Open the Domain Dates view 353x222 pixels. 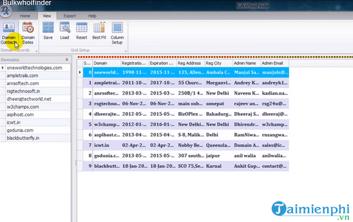[x=28, y=33]
